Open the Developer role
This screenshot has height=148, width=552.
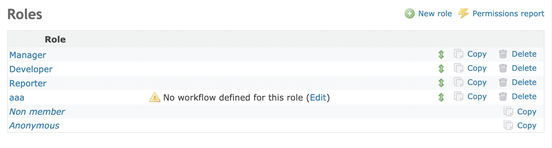click(x=31, y=69)
